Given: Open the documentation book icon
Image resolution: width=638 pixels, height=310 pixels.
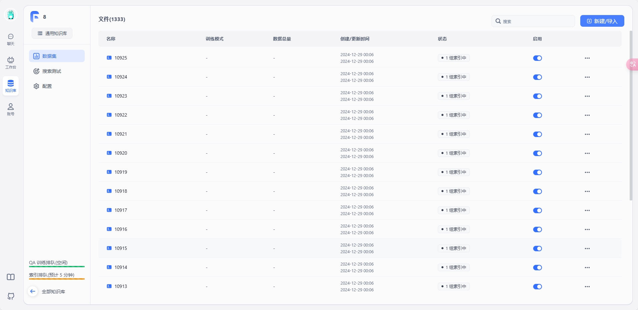Looking at the screenshot, I should [x=11, y=277].
